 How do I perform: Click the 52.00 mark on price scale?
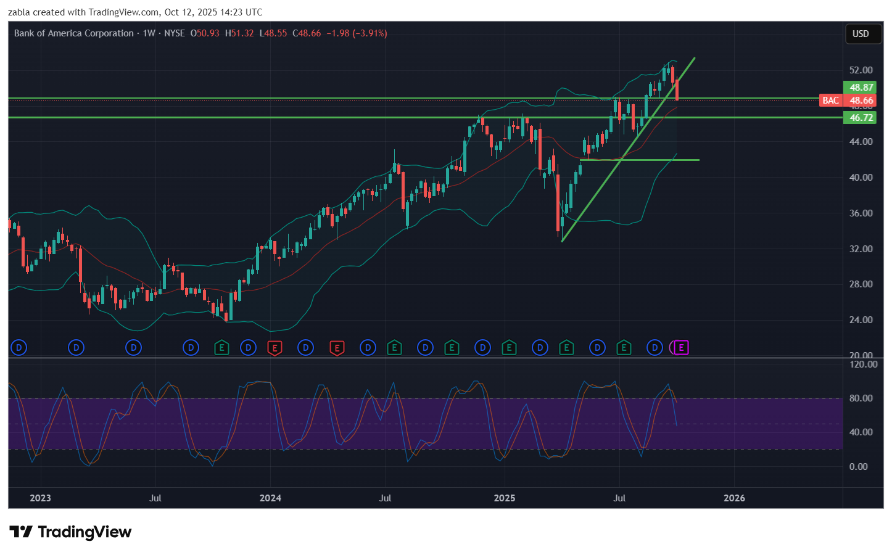(x=861, y=70)
